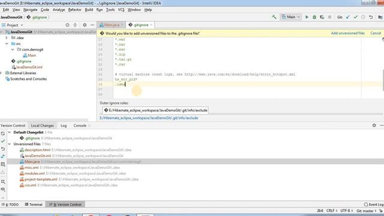384x216 pixels.
Task: Open View Options eye icon
Action: [3, 189]
